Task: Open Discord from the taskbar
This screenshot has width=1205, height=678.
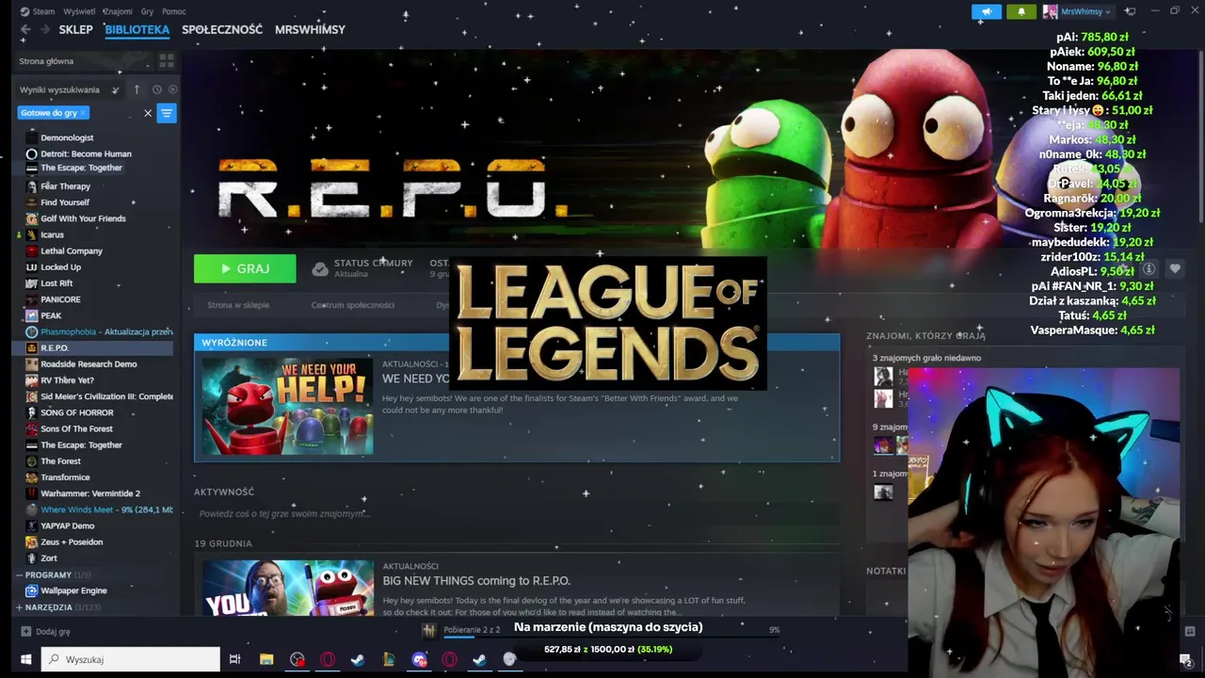Action: [x=420, y=659]
